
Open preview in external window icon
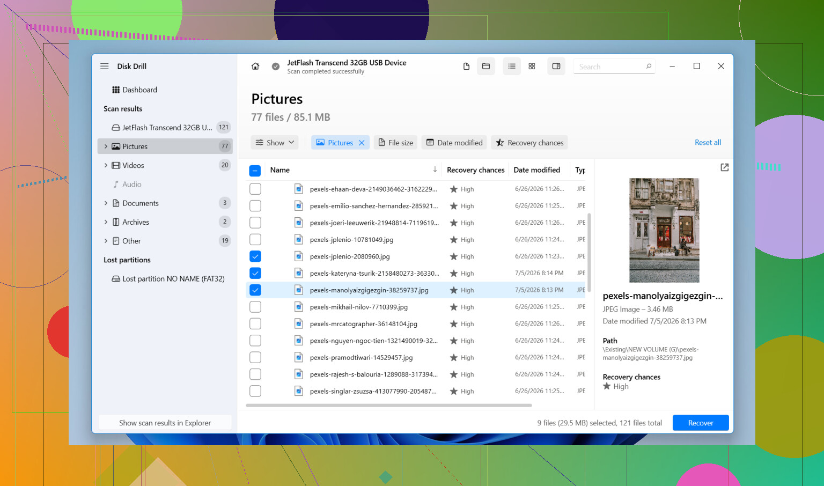[x=725, y=167]
